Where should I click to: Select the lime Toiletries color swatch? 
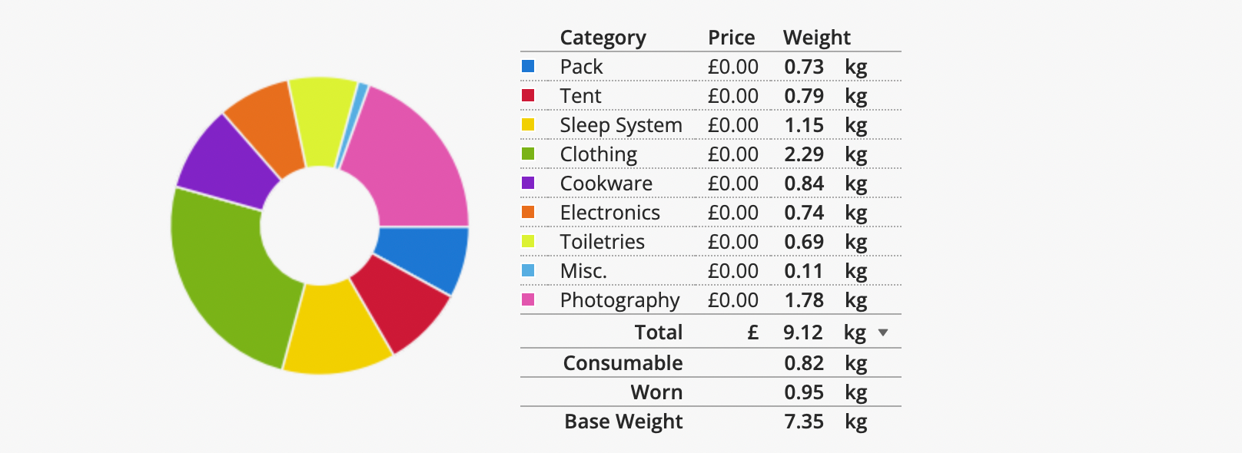pos(528,242)
